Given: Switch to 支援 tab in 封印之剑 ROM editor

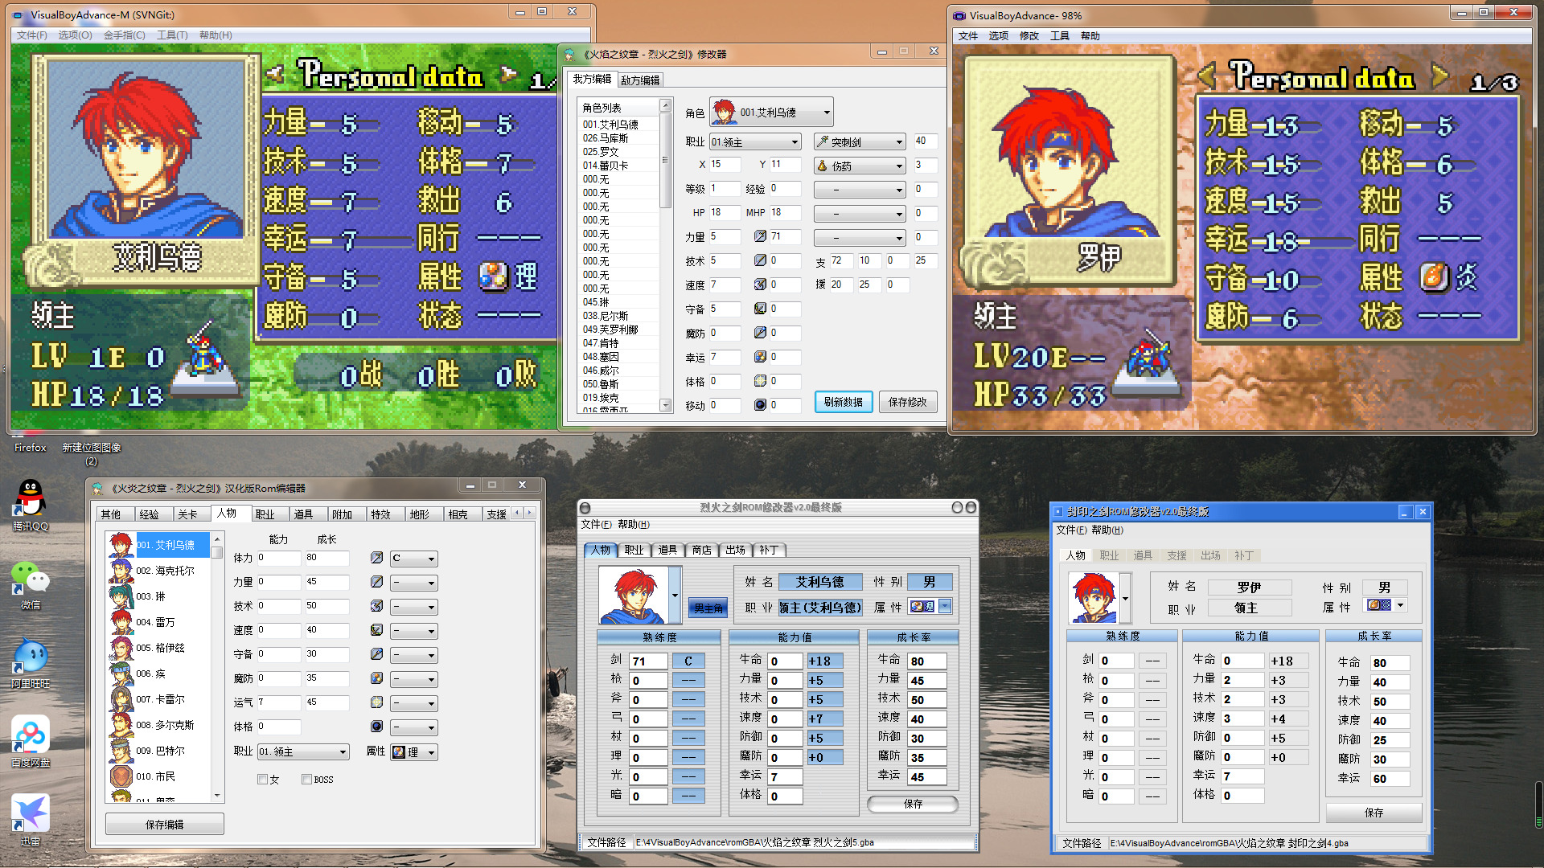Looking at the screenshot, I should coord(1176,555).
